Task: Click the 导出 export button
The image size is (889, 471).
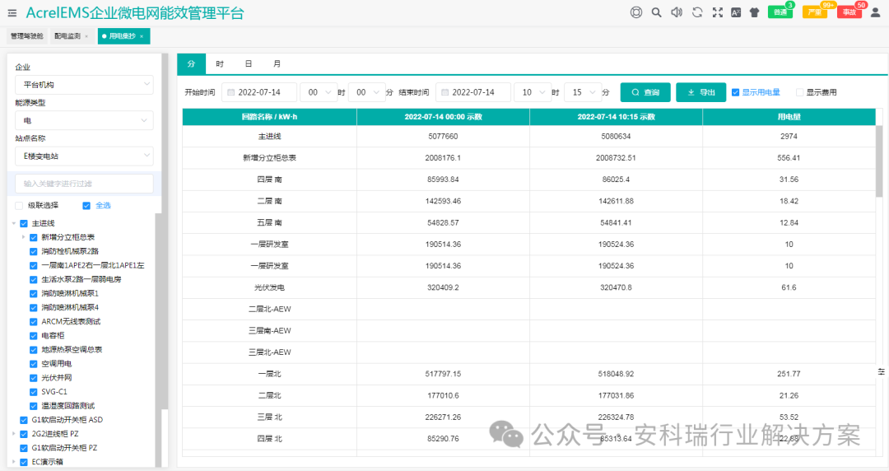Action: [700, 92]
